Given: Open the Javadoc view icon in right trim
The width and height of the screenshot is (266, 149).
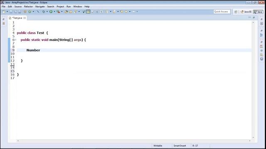Looking at the screenshot, I should coord(261,50).
